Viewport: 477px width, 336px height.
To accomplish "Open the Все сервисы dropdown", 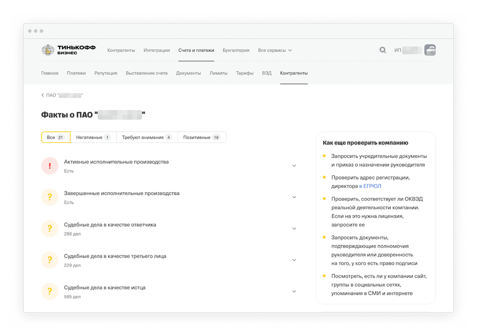I will click(275, 50).
